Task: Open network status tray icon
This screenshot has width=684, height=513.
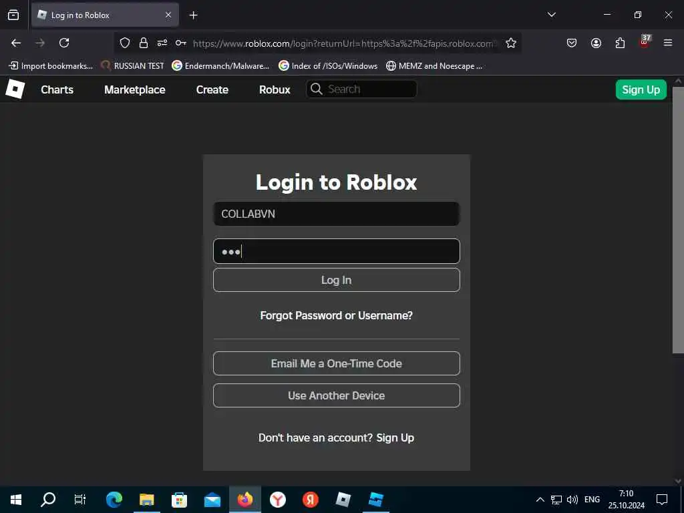Action: (556, 500)
